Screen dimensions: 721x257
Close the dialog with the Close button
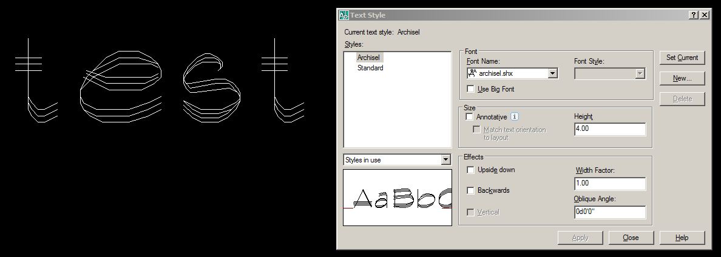[x=631, y=238]
